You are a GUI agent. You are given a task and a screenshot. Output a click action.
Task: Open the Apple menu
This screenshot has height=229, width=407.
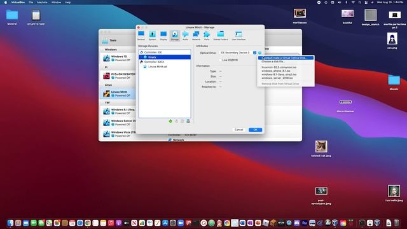pos(6,3)
